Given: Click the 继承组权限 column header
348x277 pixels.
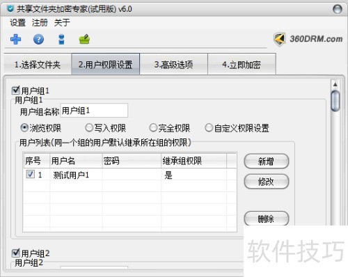Looking at the screenshot, I should coord(193,161).
